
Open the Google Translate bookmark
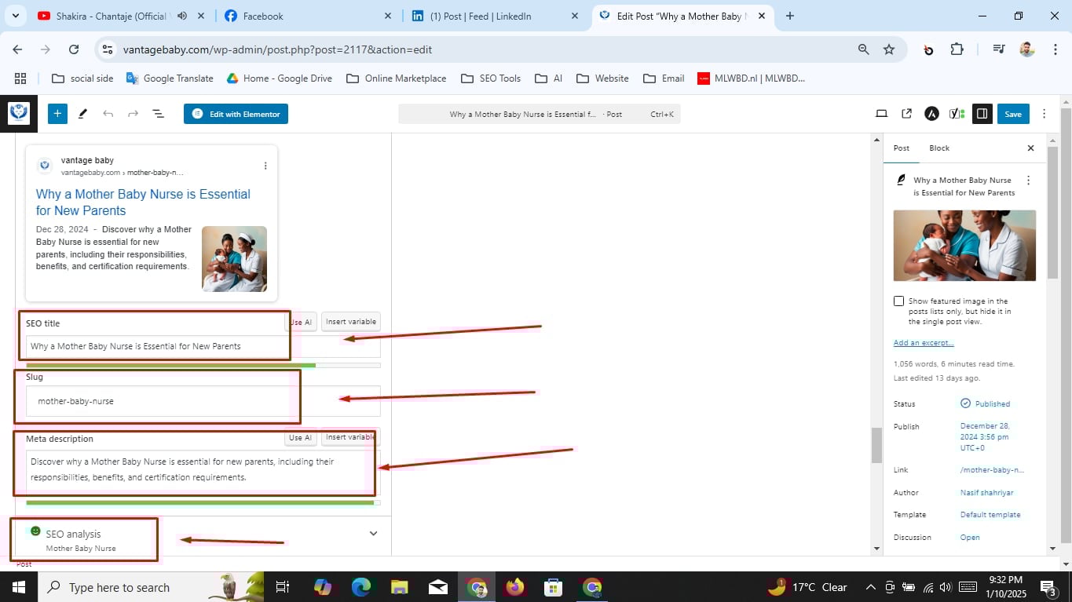click(169, 78)
